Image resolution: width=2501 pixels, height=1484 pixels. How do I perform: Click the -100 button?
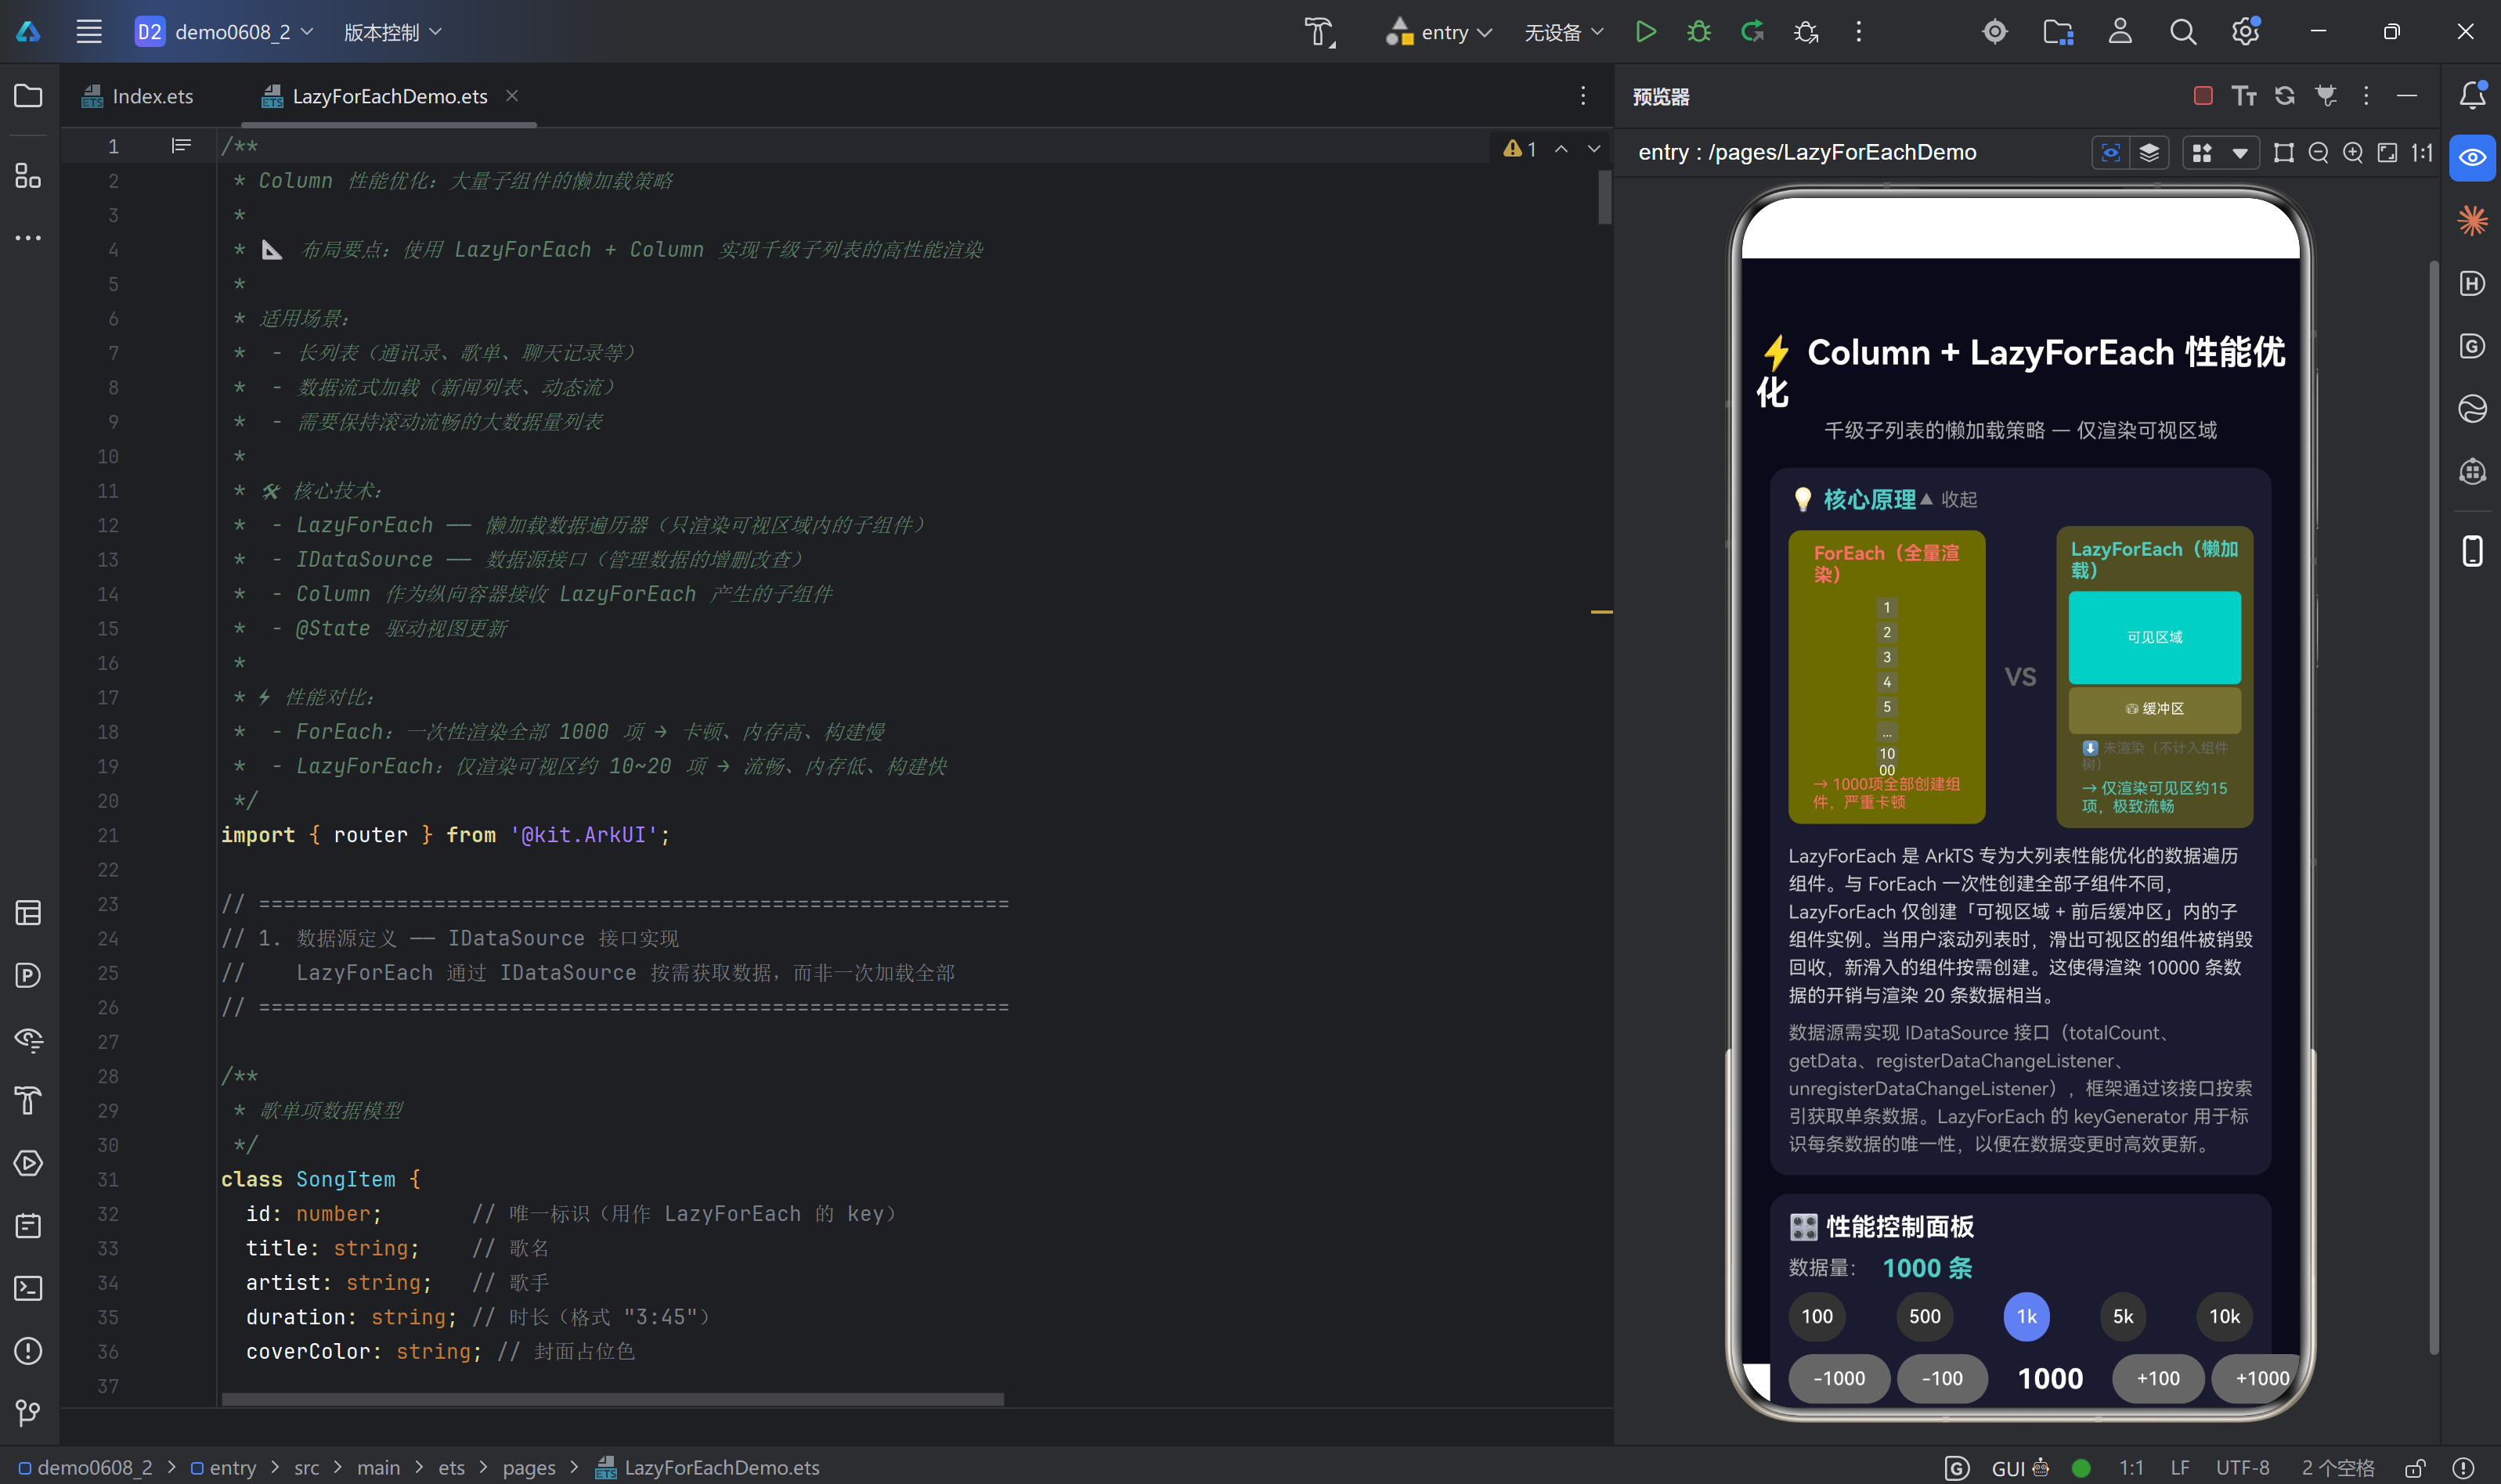coord(1942,1379)
